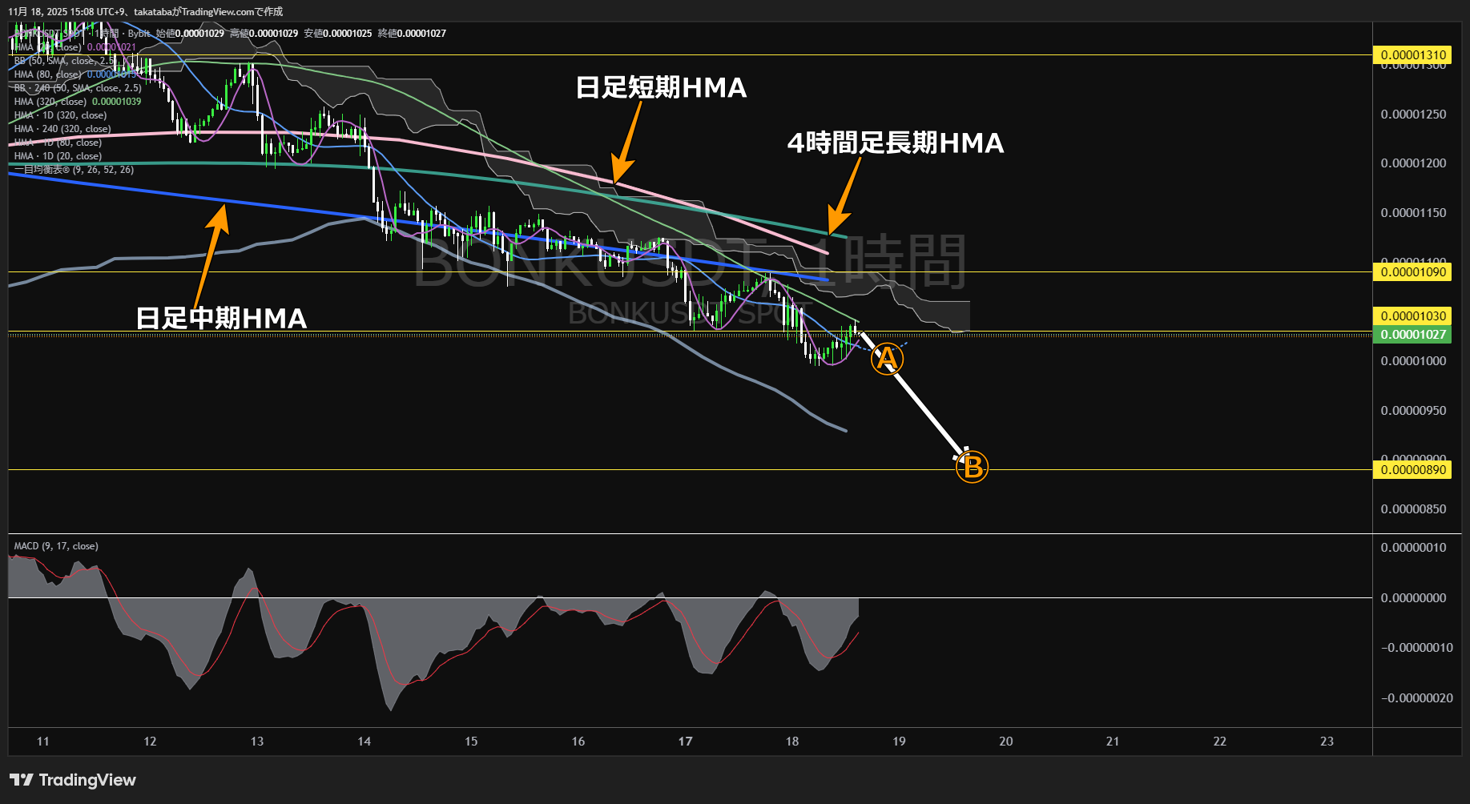Select the 一目均衡表 (9, 26, 52, 26) legend
Viewport: 1470px width, 804px height.
click(x=74, y=170)
